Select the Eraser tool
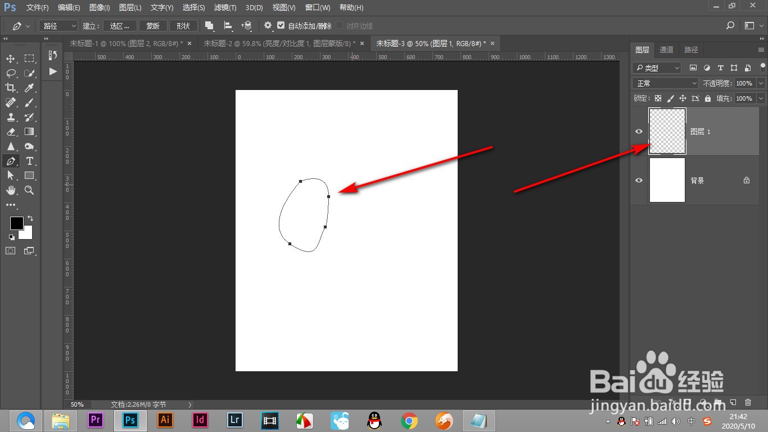Image resolution: width=768 pixels, height=432 pixels. [x=11, y=132]
